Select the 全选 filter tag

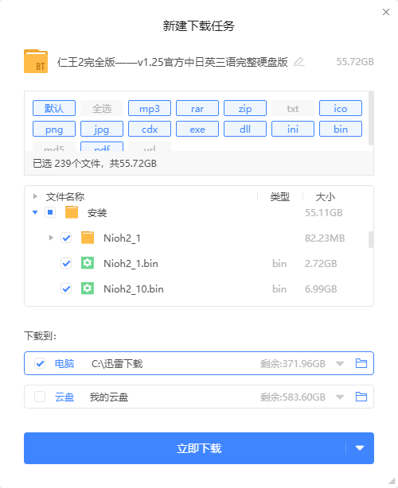(x=102, y=108)
